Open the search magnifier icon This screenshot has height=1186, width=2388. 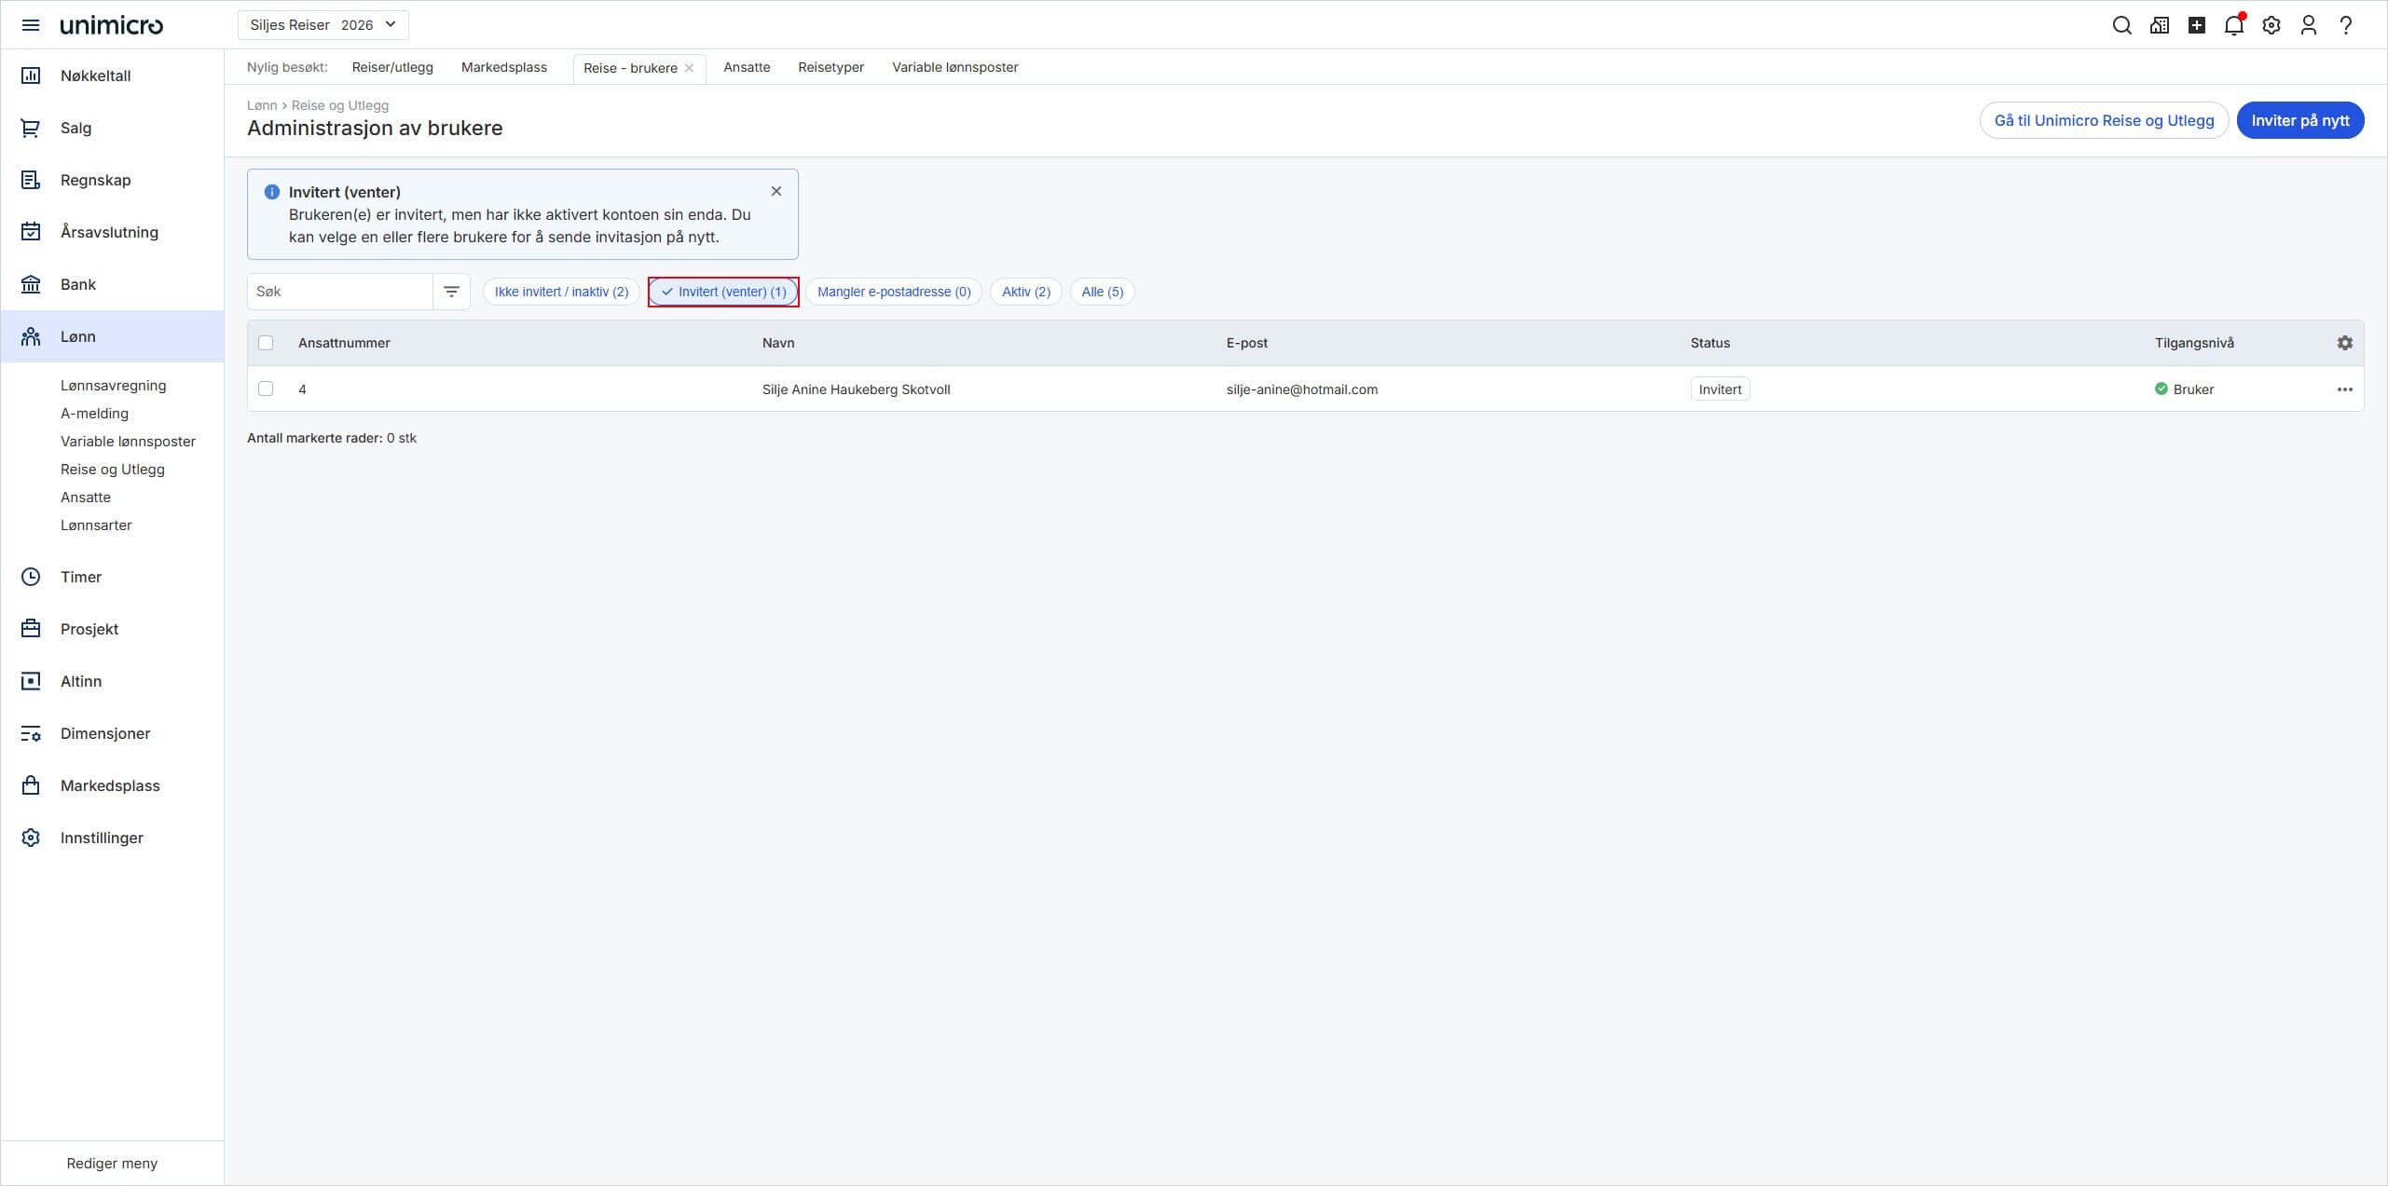[x=2121, y=25]
